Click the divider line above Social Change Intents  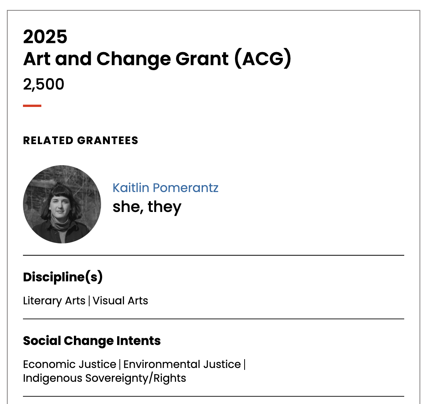click(214, 319)
